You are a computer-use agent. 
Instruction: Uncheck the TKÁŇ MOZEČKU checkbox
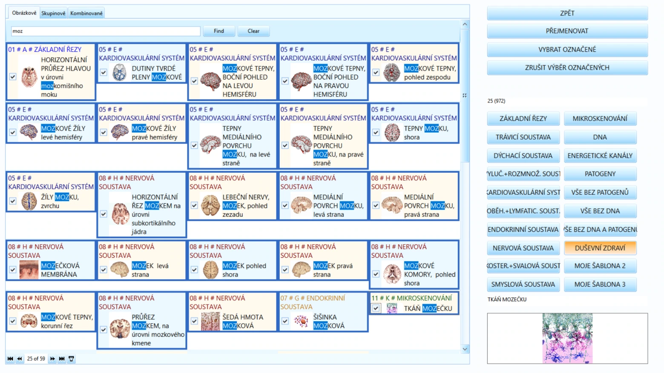pyautogui.click(x=376, y=308)
